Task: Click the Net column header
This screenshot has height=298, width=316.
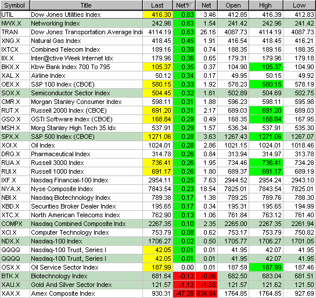Action: click(x=207, y=5)
